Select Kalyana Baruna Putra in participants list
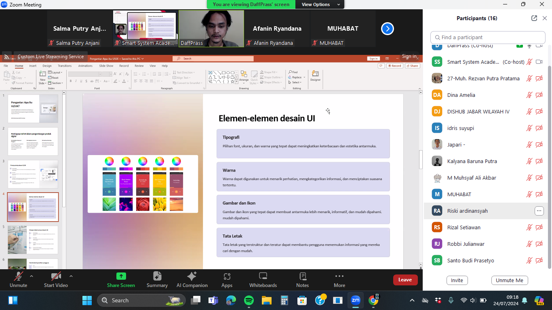Viewport: 552px width, 310px height. point(486,161)
